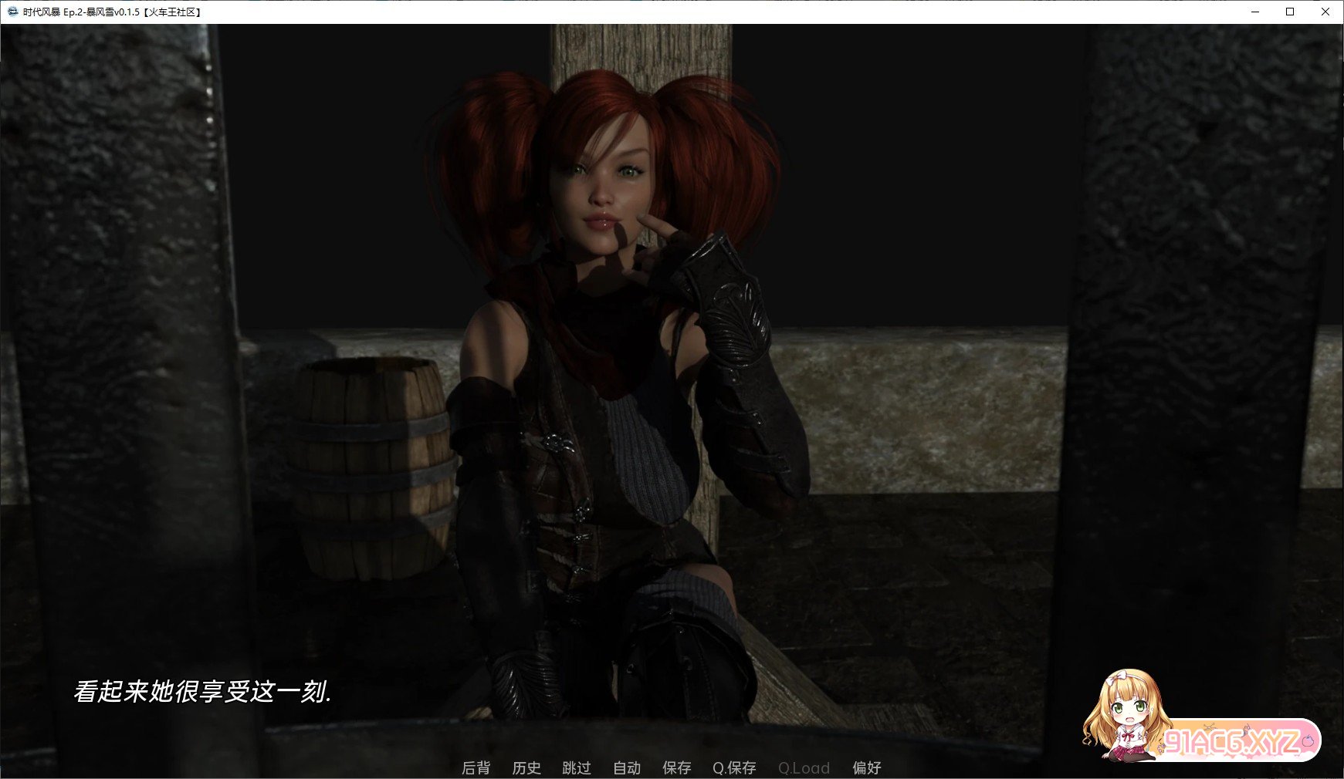
Task: Quick save with Q.保存
Action: tap(734, 767)
